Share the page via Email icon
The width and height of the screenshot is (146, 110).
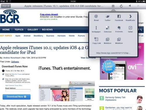[96, 16]
